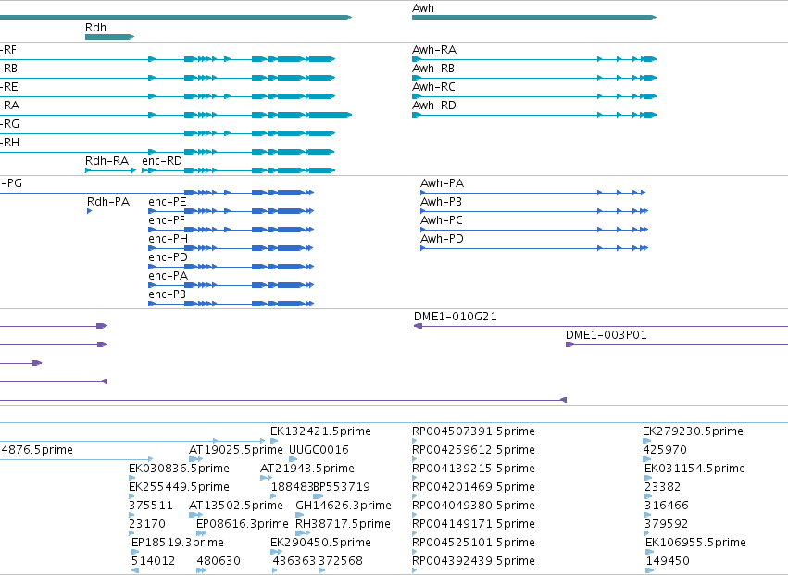The width and height of the screenshot is (788, 575).
Task: Select the Awh gene span bar
Action: pos(534,18)
